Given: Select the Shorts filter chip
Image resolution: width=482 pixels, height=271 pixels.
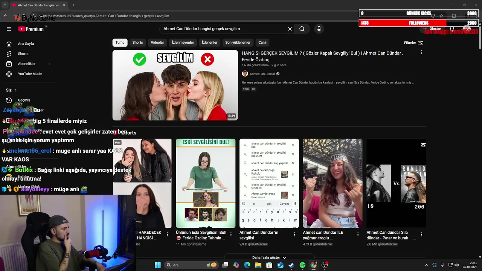Looking at the screenshot, I should tap(137, 43).
